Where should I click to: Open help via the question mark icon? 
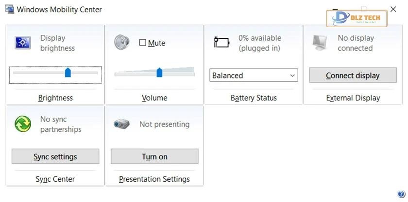point(401,194)
